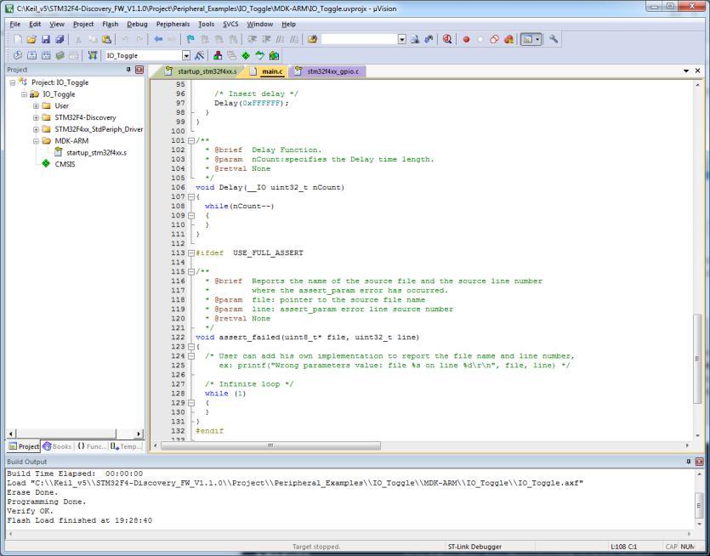710x556 pixels.
Task: Click the Find icon beside the search box
Action: [x=415, y=39]
